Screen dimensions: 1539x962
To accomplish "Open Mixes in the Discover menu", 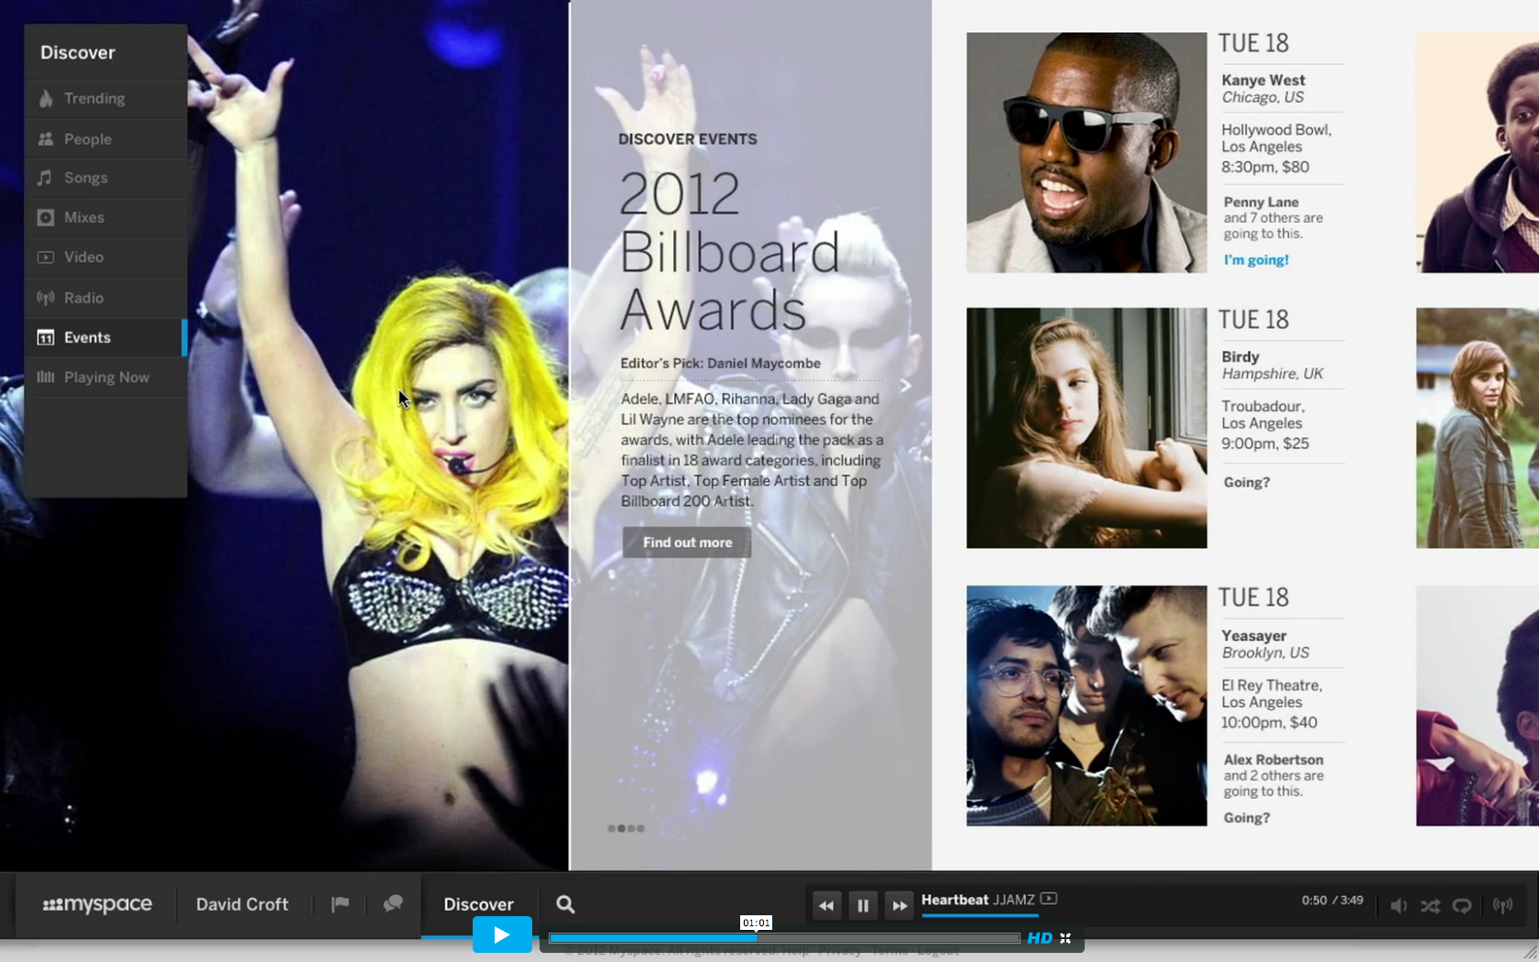I will [105, 217].
